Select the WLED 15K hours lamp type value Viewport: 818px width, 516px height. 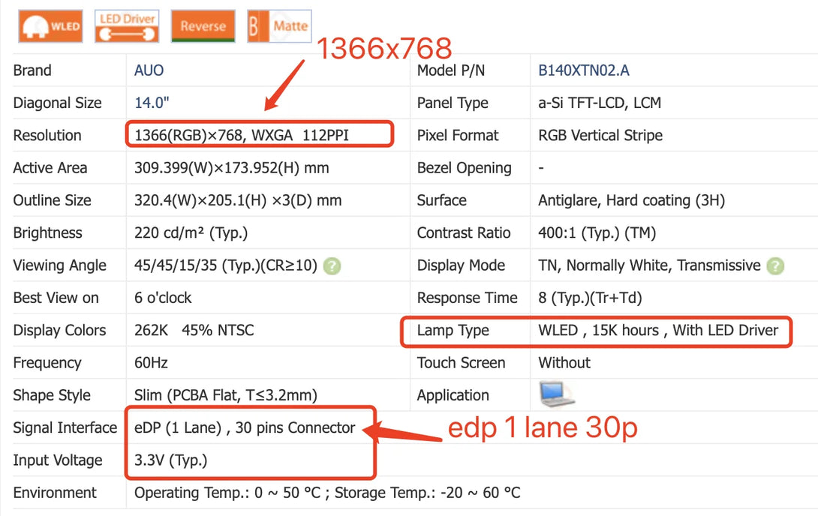[657, 330]
